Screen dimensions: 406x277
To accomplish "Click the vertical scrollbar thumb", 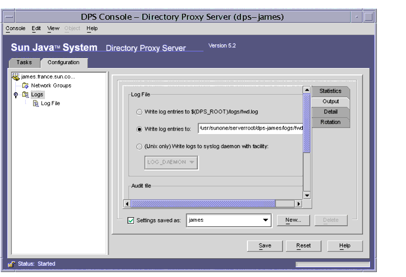I will [x=307, y=123].
